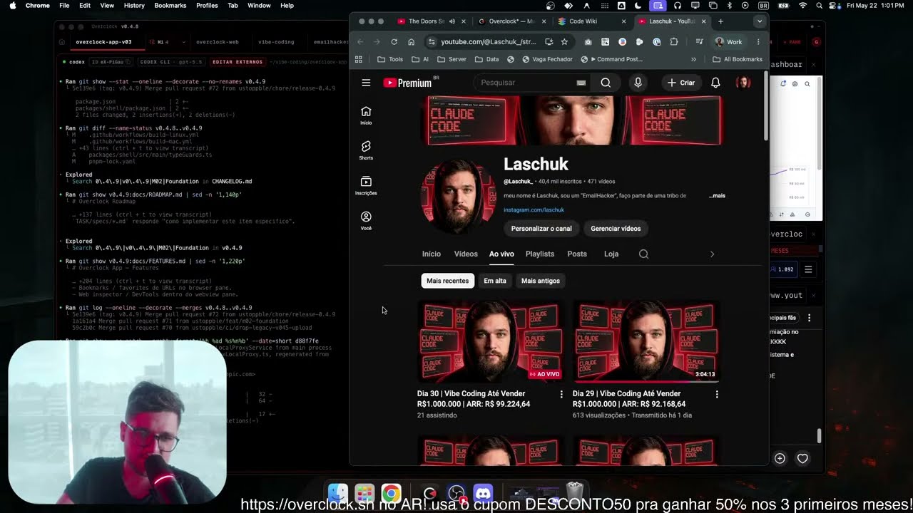Launch OBS from the Dock
The image size is (913, 513).
click(456, 493)
